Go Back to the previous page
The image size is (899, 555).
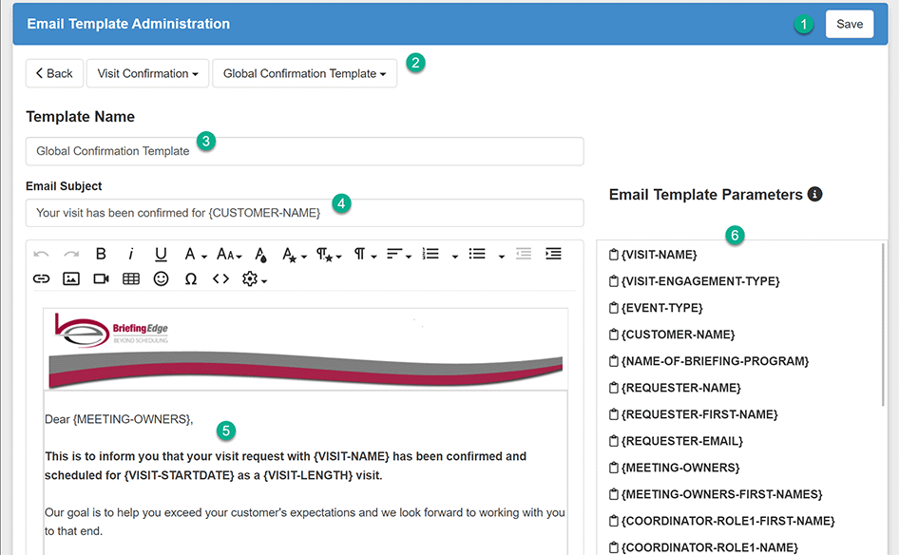(x=54, y=72)
